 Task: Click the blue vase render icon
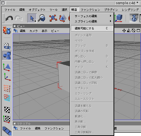(134, 18)
